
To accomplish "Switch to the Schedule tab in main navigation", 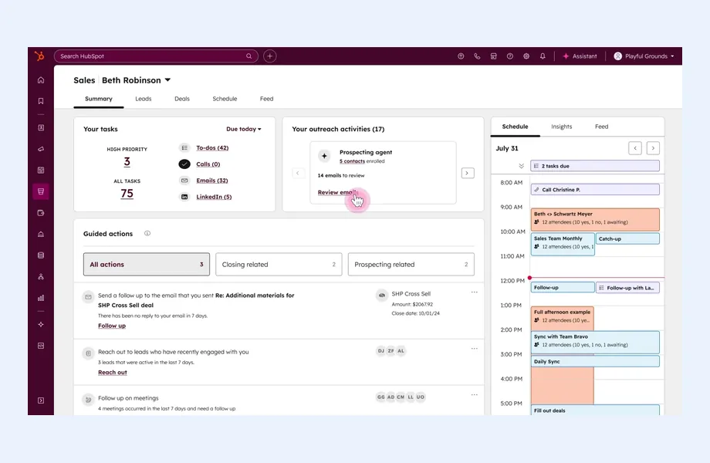I will [x=225, y=99].
